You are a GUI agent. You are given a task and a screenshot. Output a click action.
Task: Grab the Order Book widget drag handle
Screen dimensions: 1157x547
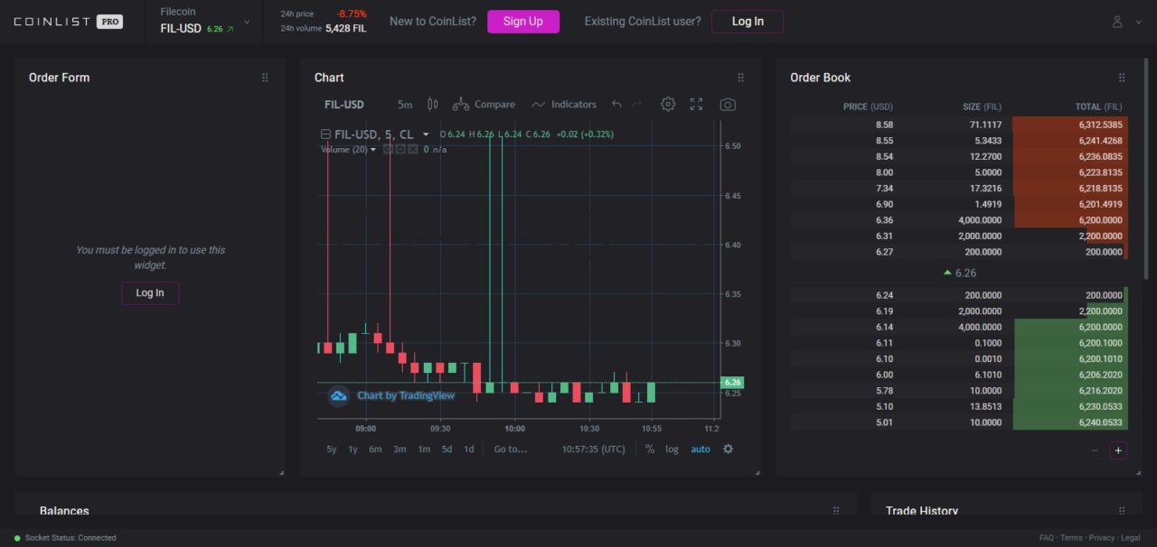(1122, 78)
